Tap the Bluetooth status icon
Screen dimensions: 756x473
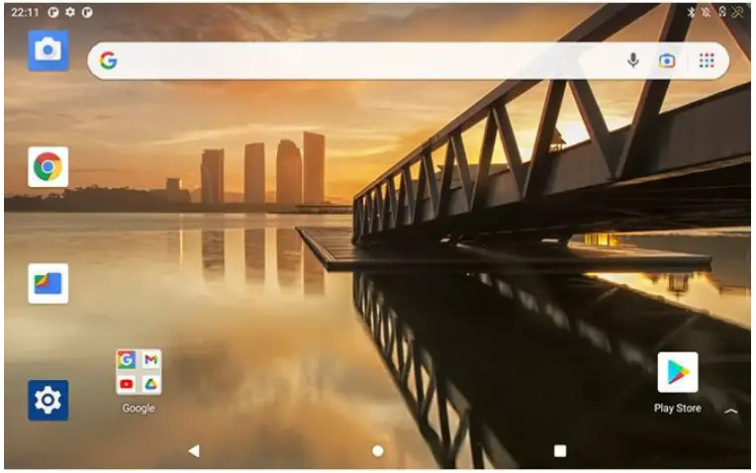tap(691, 12)
